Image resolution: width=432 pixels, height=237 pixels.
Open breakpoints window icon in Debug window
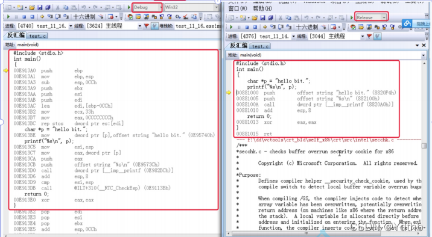point(111,17)
